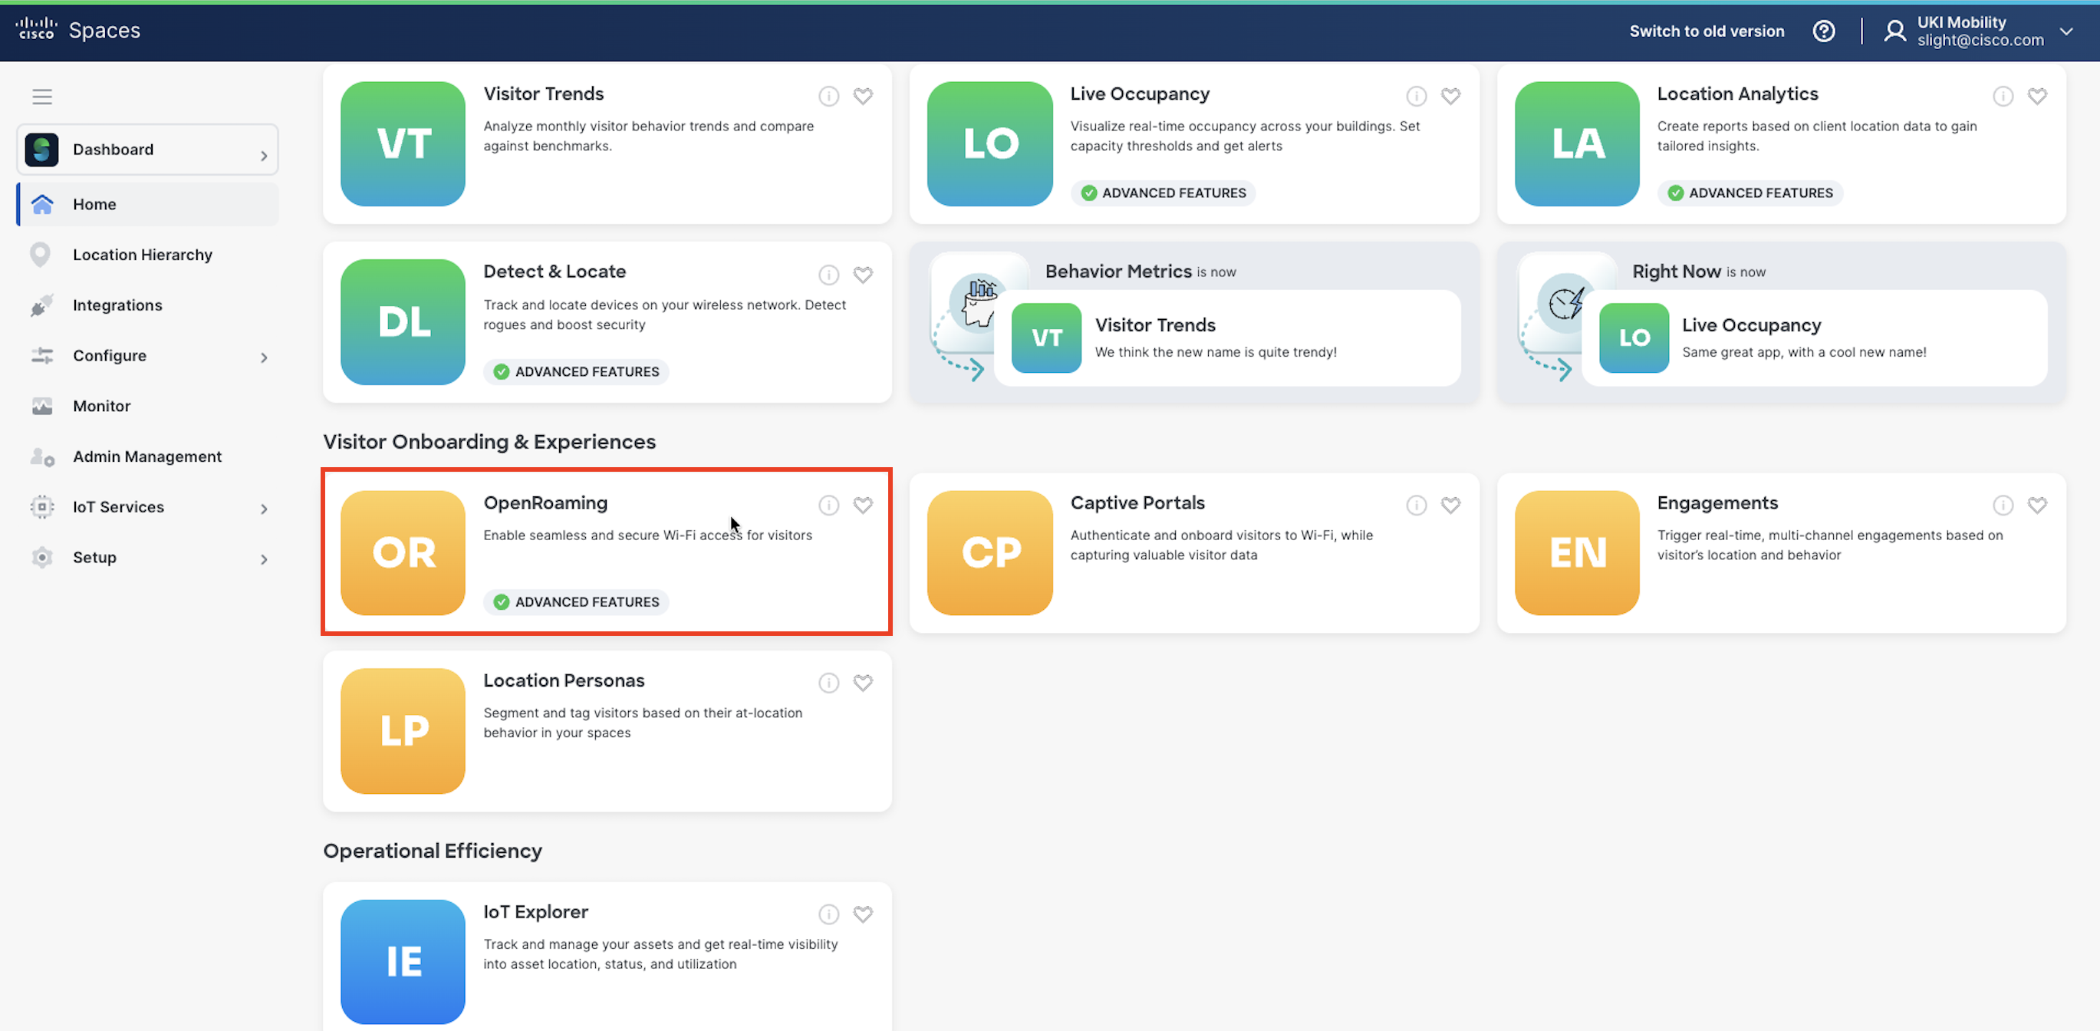The height and width of the screenshot is (1031, 2100).
Task: Open the Location Personas LP app tile
Action: tap(403, 730)
